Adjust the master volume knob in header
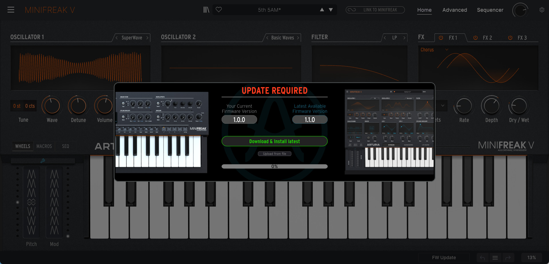Viewport: 549px width, 264px height. click(x=520, y=11)
